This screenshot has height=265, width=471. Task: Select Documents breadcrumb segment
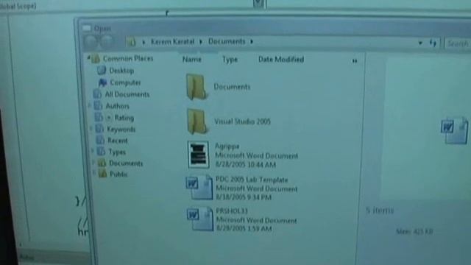coord(227,41)
